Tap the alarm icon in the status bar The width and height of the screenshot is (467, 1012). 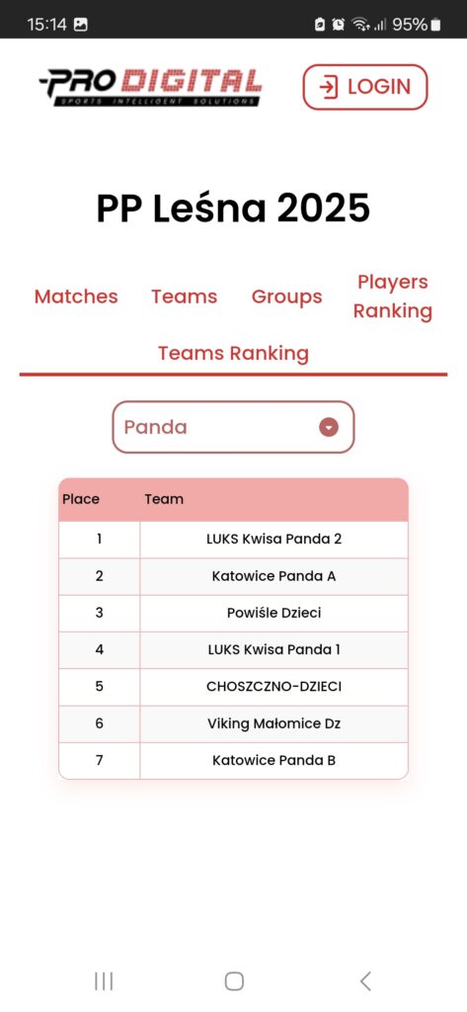(x=338, y=25)
